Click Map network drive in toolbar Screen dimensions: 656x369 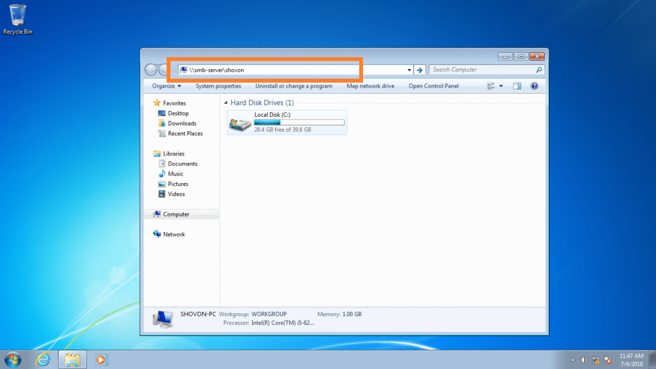(x=370, y=86)
